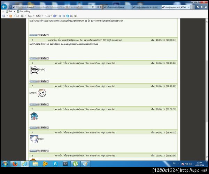Click the Home page icon in command bar
Image resolution: width=209 pixels, height=174 pixels.
pyautogui.click(x=3, y=16)
